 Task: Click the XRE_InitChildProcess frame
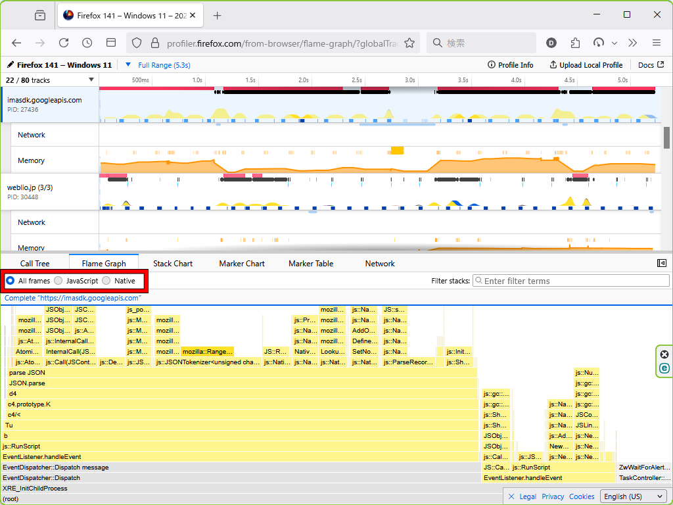coord(252,489)
